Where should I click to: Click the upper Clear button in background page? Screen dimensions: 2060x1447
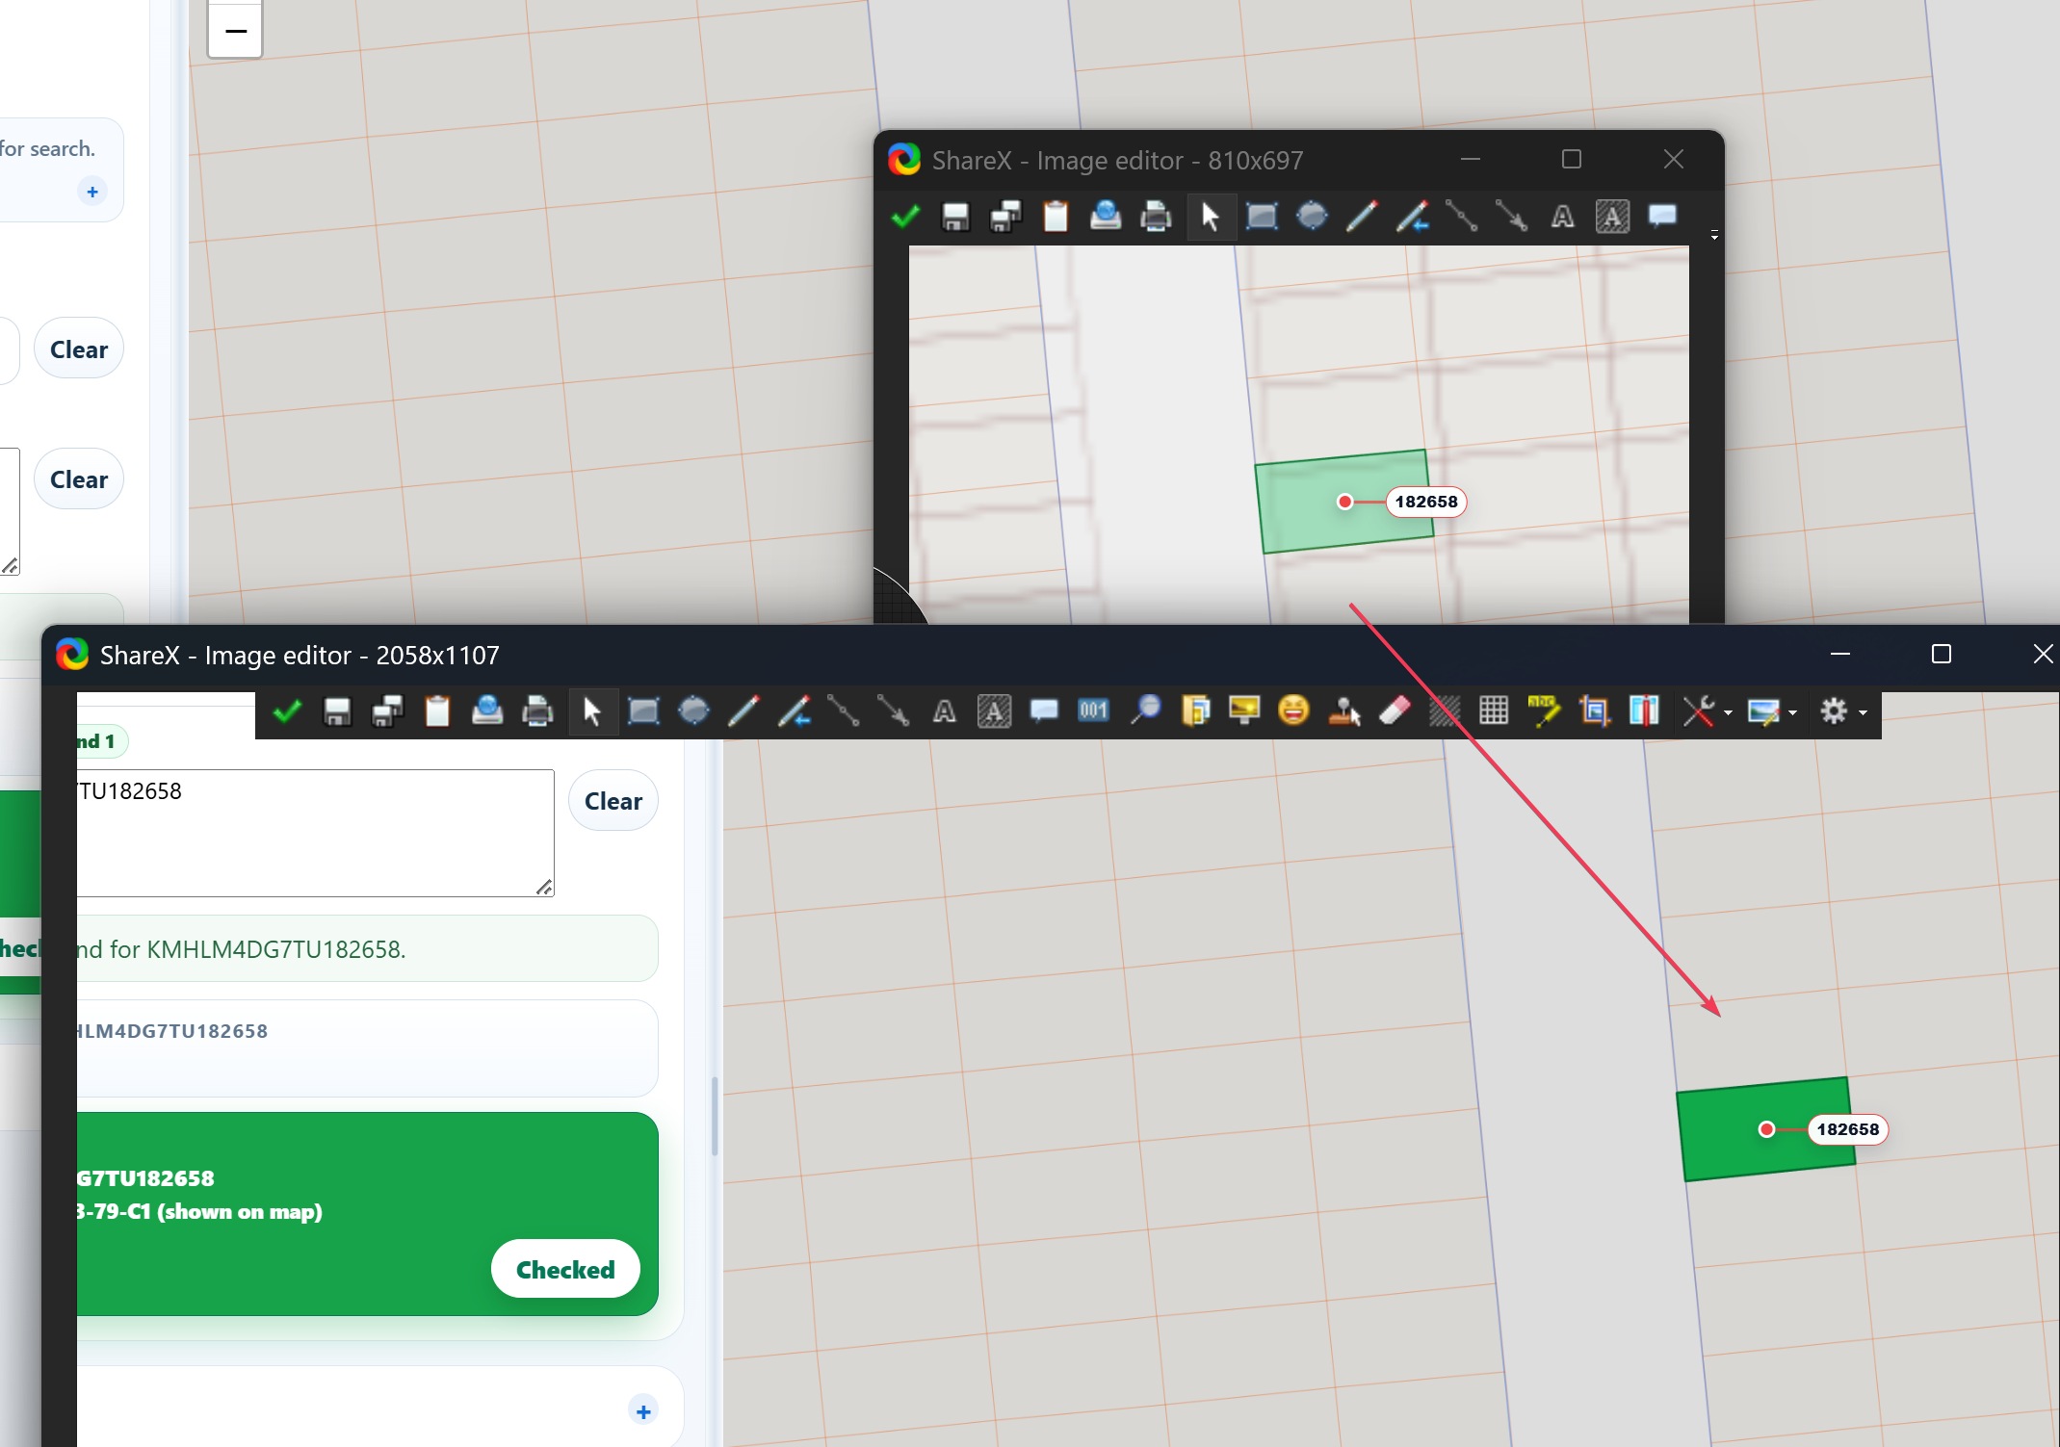pos(79,349)
